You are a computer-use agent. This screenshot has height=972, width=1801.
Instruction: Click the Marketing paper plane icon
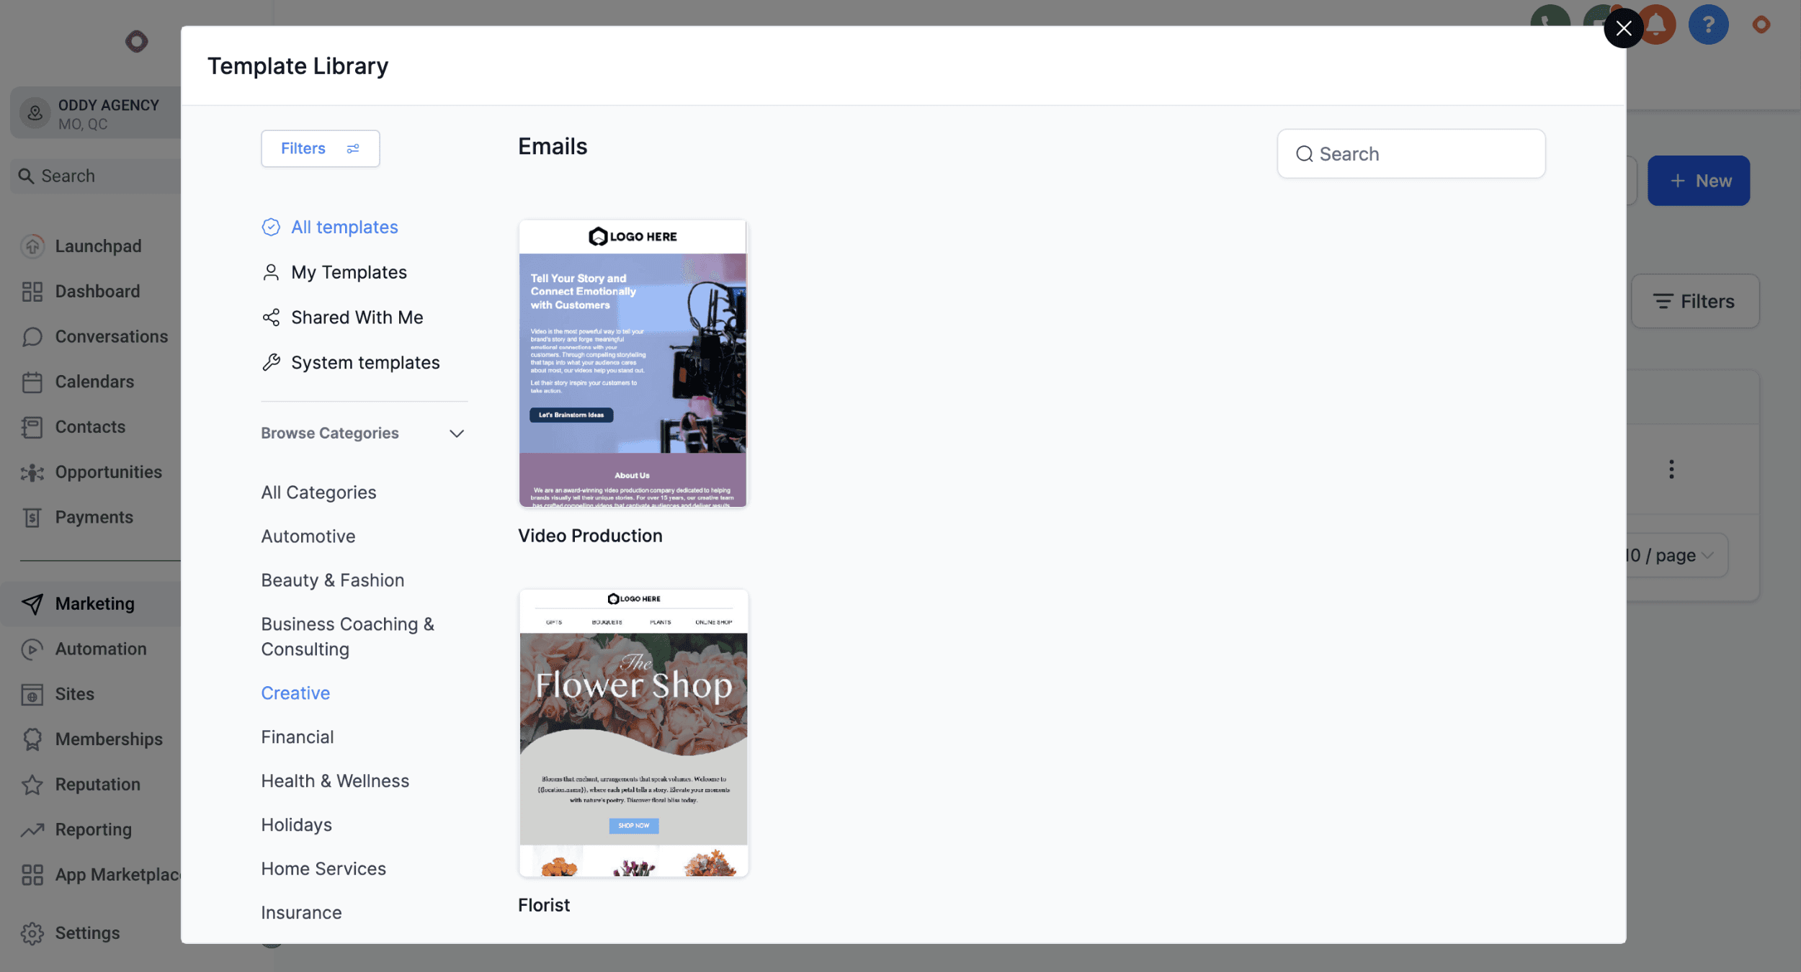click(x=32, y=603)
